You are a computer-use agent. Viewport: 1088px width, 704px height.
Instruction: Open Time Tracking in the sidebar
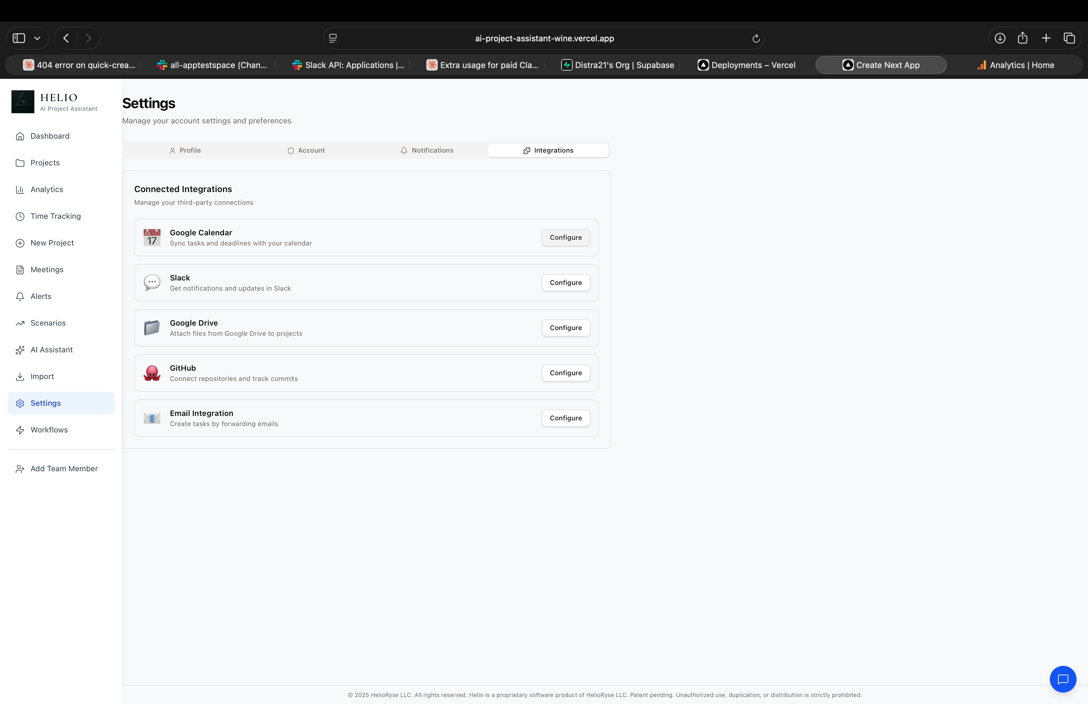click(x=55, y=216)
